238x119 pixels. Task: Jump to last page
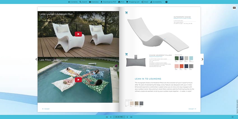(x=131, y=117)
